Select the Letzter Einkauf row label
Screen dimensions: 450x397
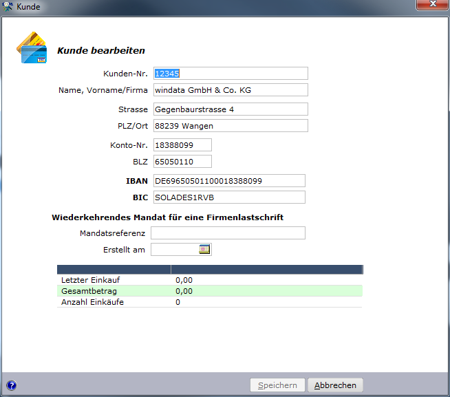[x=90, y=280]
